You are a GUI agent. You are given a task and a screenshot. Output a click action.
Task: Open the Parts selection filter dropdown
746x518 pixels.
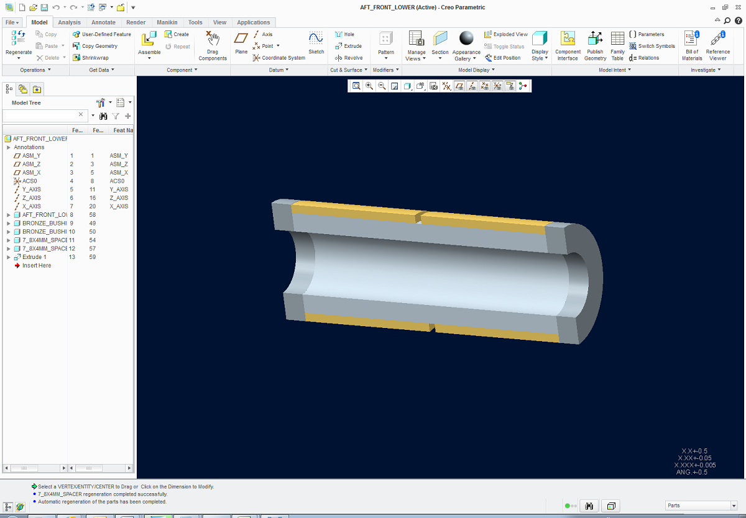pyautogui.click(x=701, y=506)
